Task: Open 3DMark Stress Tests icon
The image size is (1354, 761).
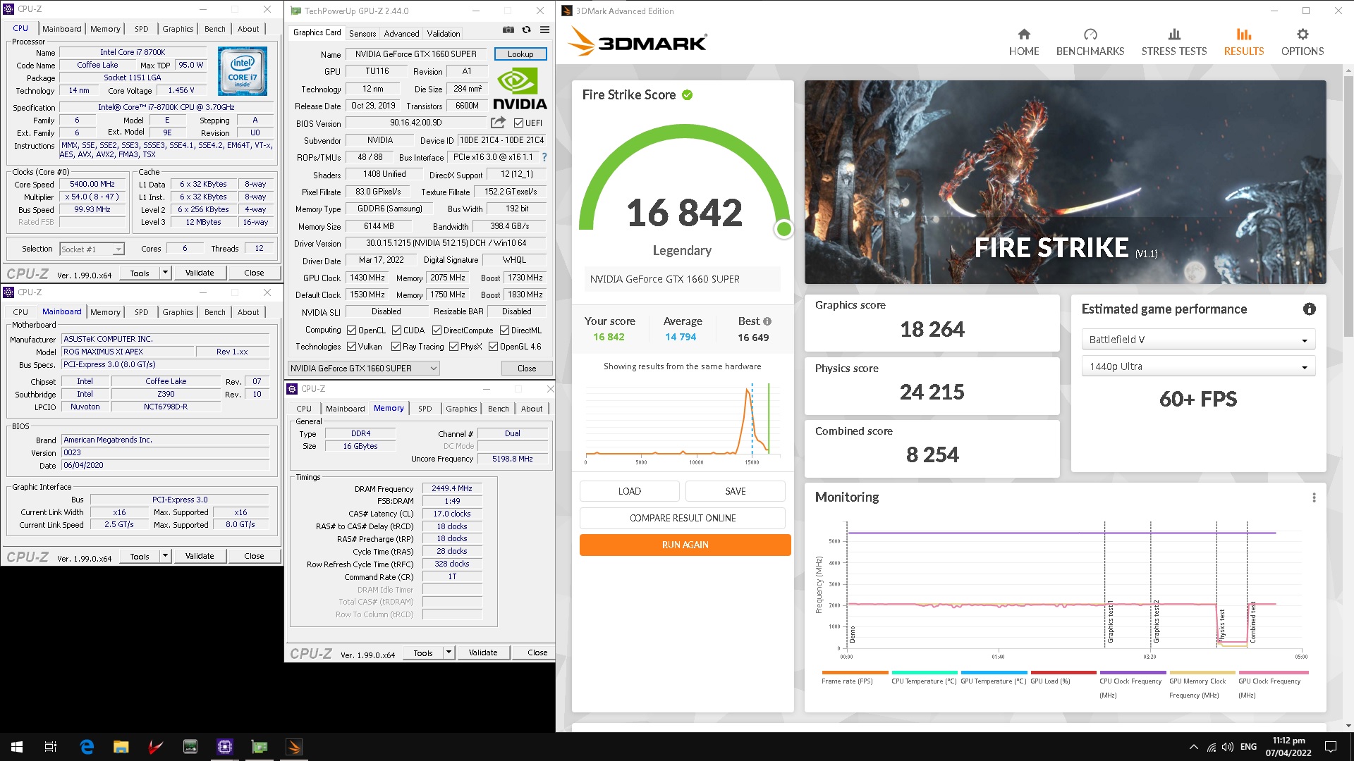Action: 1174,34
